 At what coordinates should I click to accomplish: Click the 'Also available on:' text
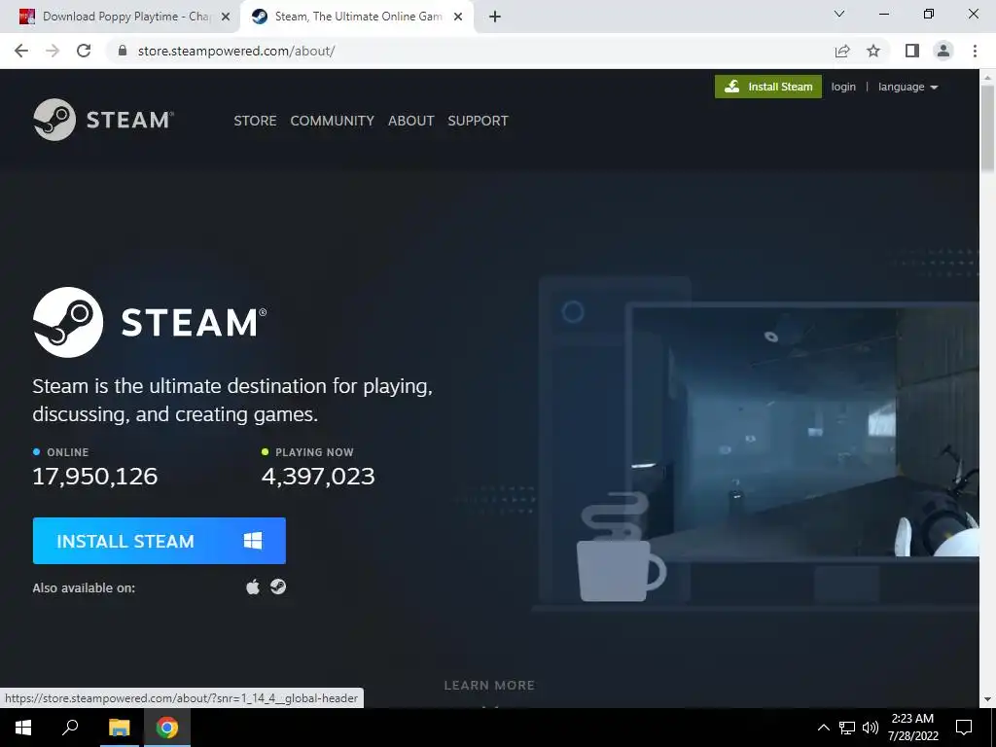click(84, 587)
